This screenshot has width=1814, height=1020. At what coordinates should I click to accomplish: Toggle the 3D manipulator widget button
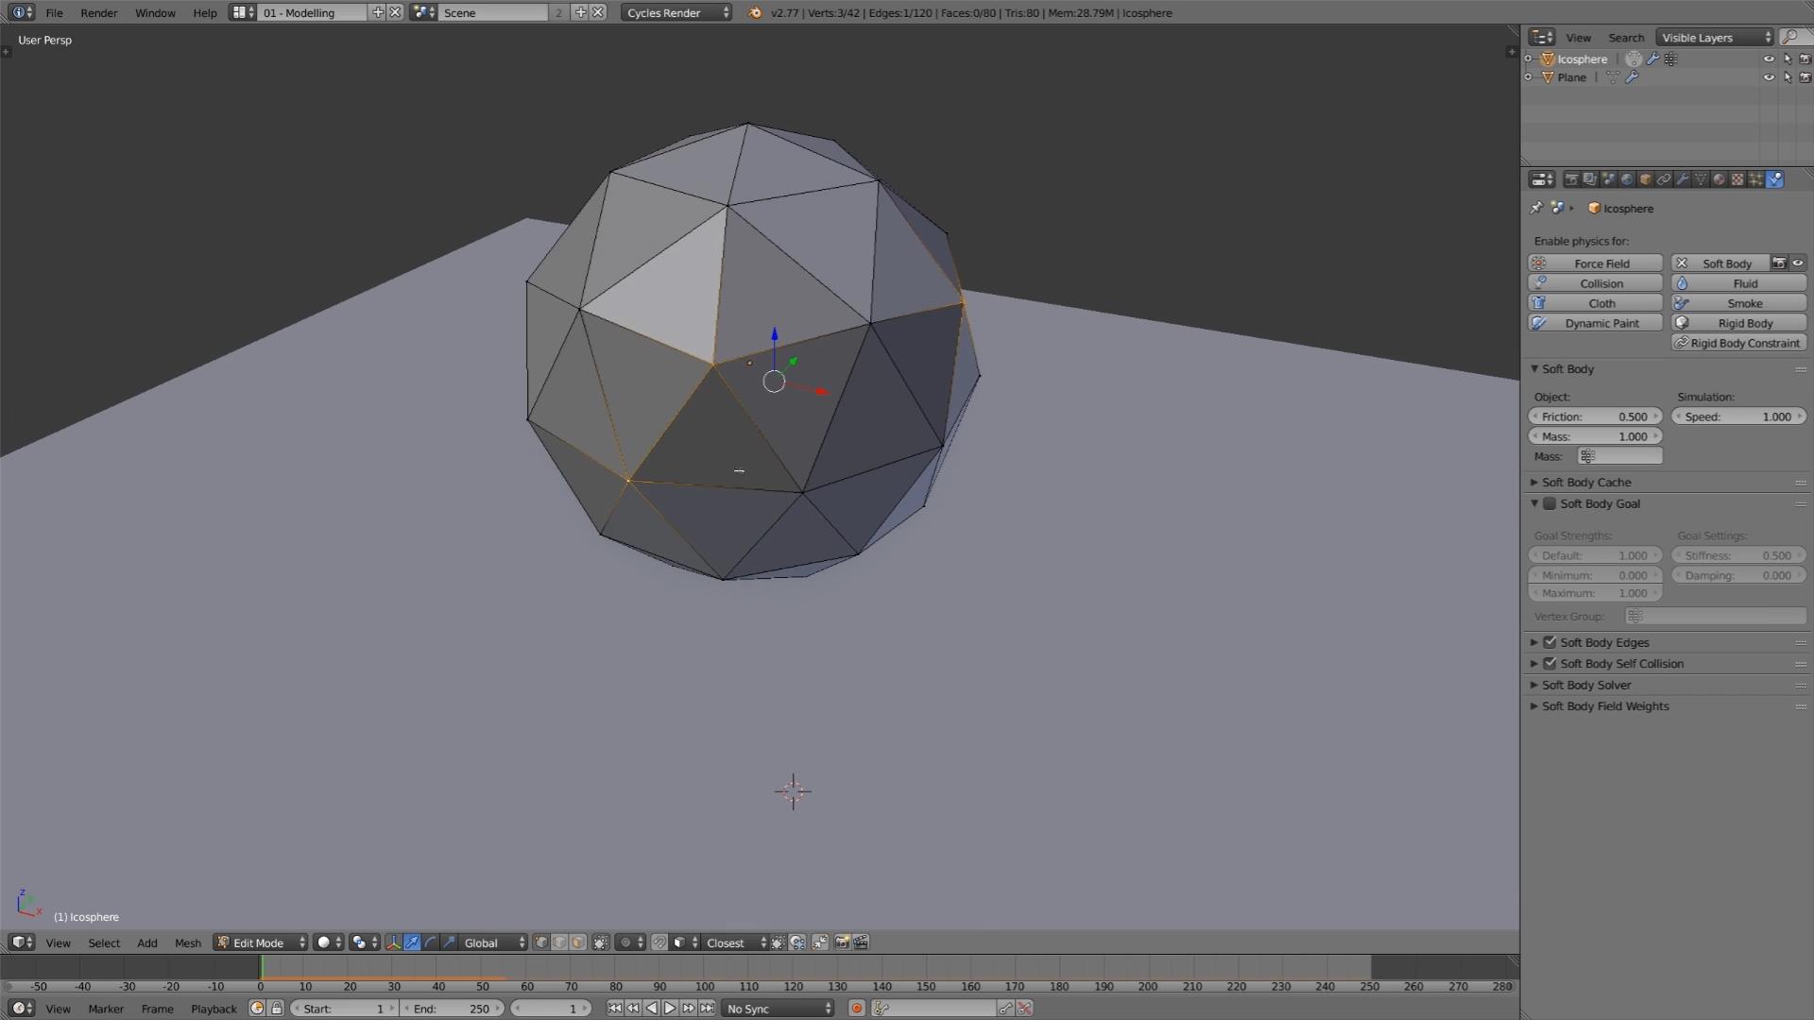[393, 943]
